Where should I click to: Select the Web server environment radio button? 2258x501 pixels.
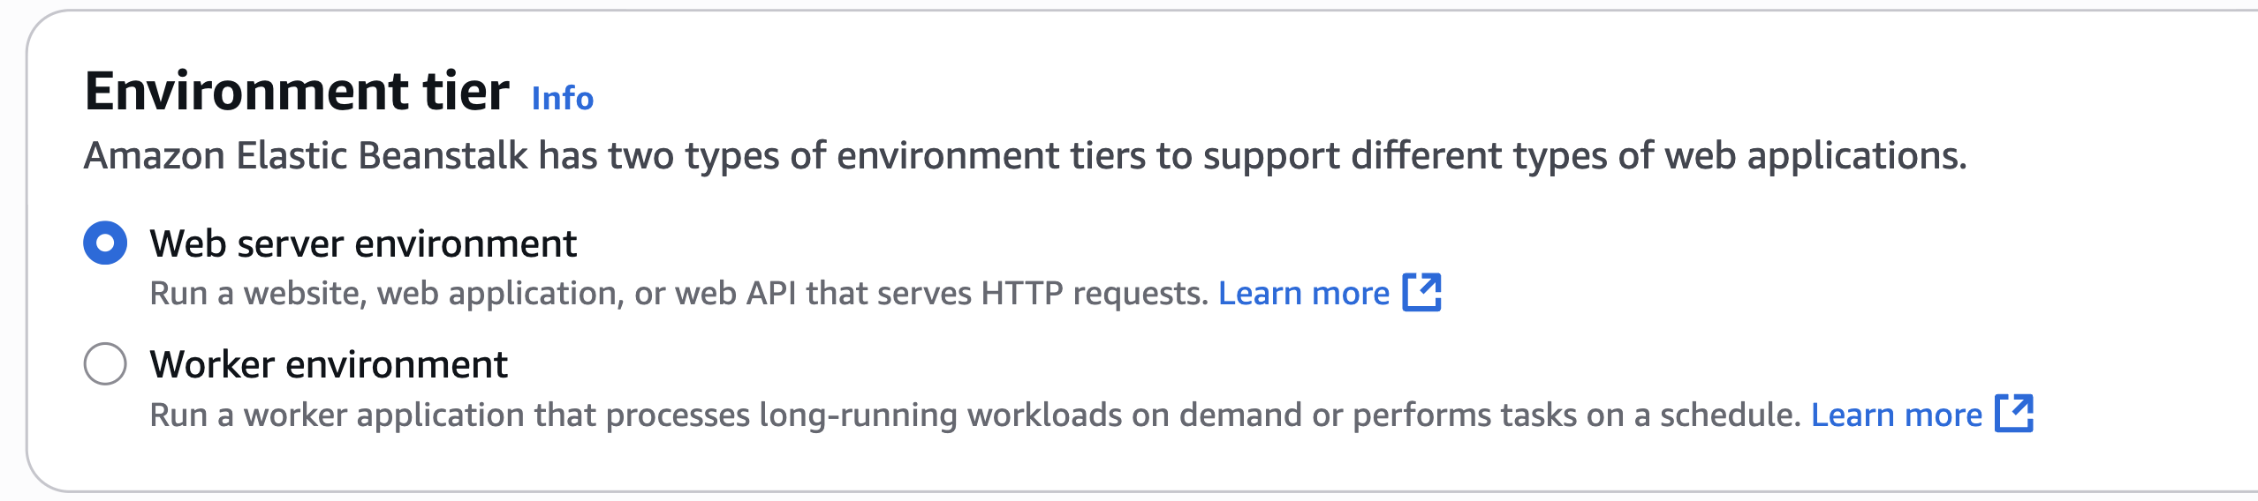105,243
